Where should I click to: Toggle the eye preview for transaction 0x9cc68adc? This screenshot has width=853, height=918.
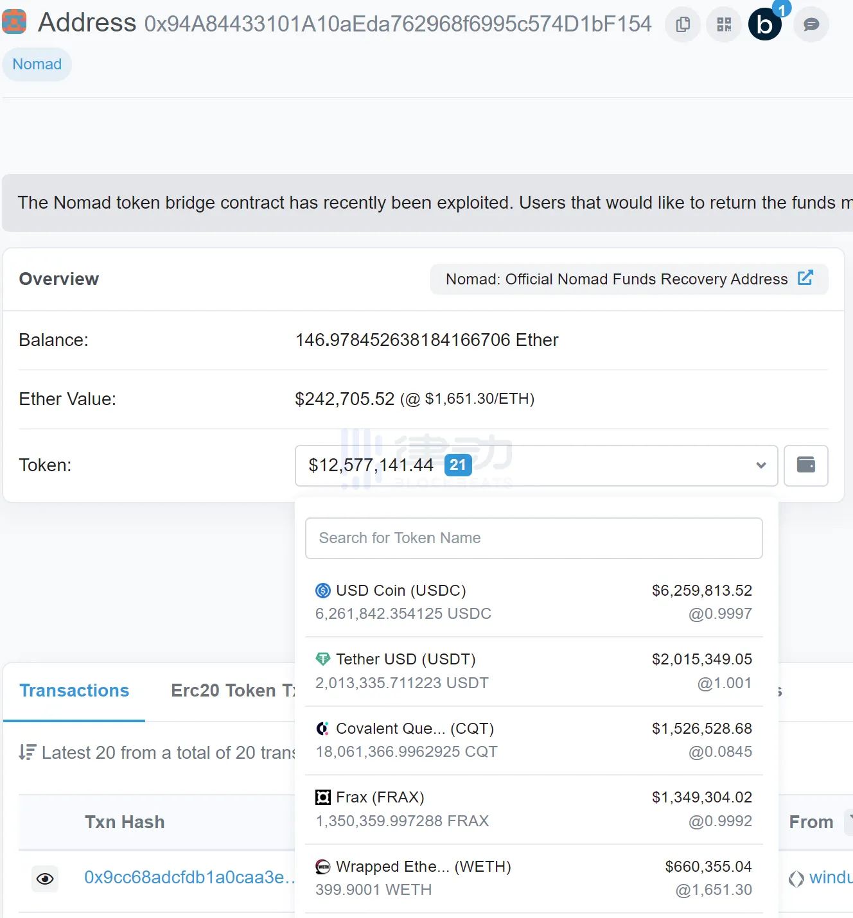45,878
